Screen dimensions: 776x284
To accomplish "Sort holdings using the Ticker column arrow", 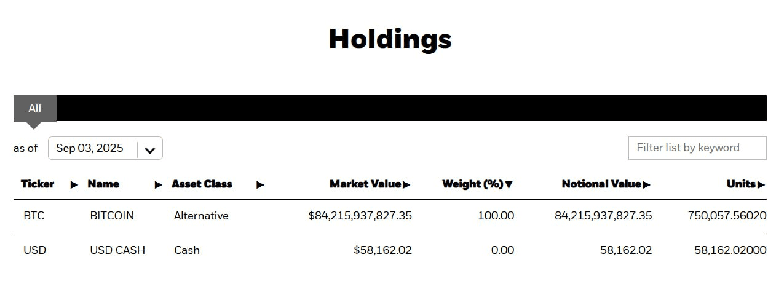I will (x=74, y=184).
